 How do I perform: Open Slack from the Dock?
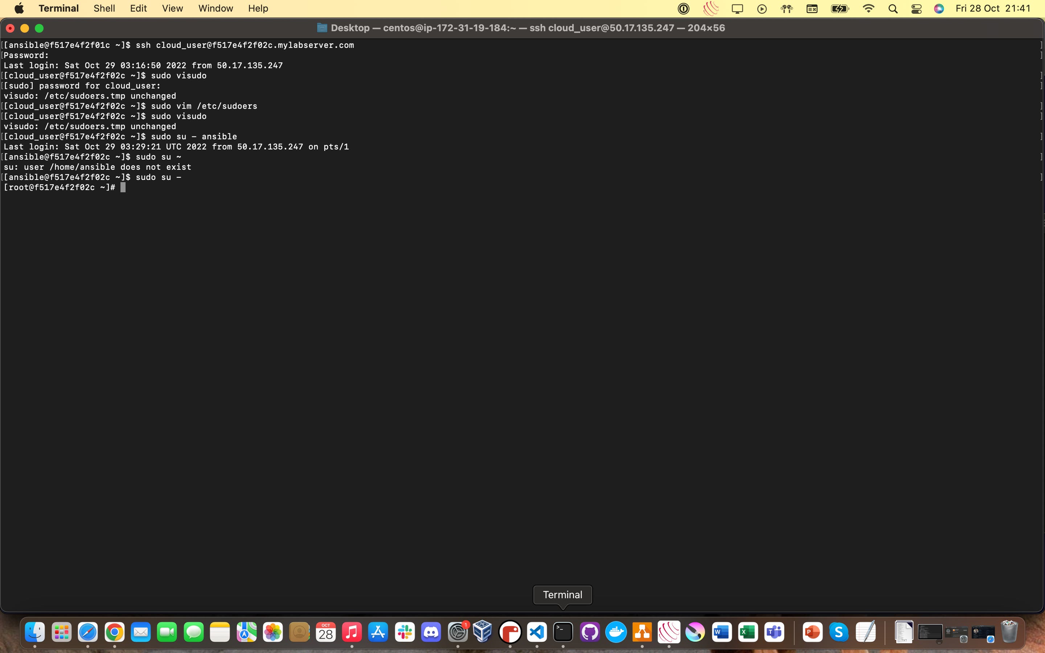405,632
